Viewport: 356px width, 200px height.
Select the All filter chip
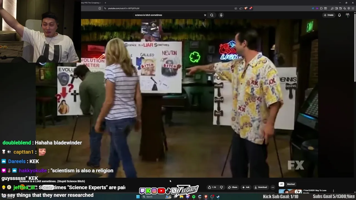click(281, 184)
